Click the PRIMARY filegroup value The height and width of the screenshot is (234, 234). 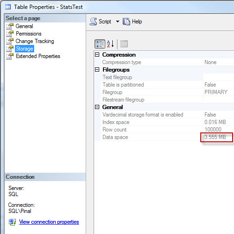216,92
